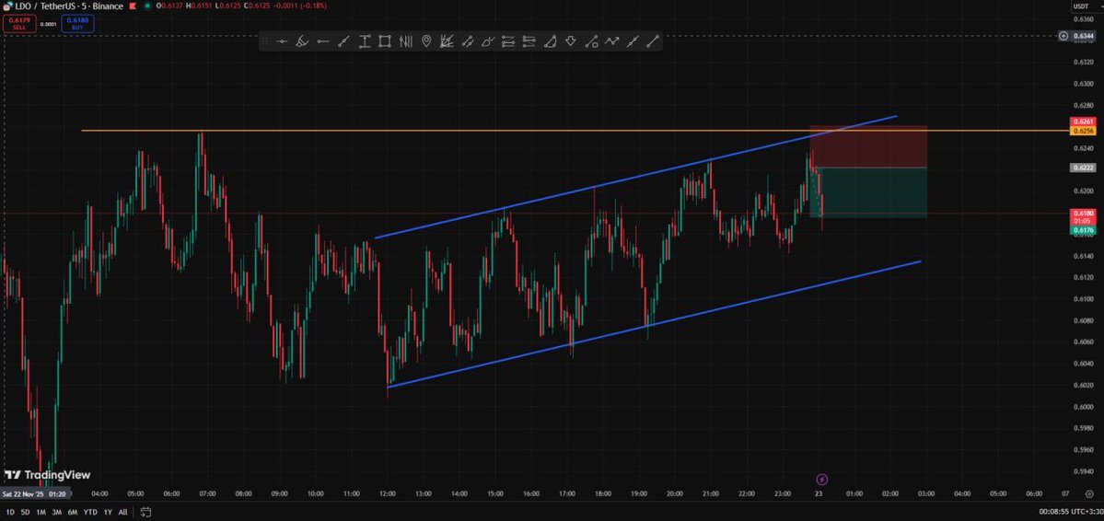Select the upper blue channel trend line

[x=635, y=177]
